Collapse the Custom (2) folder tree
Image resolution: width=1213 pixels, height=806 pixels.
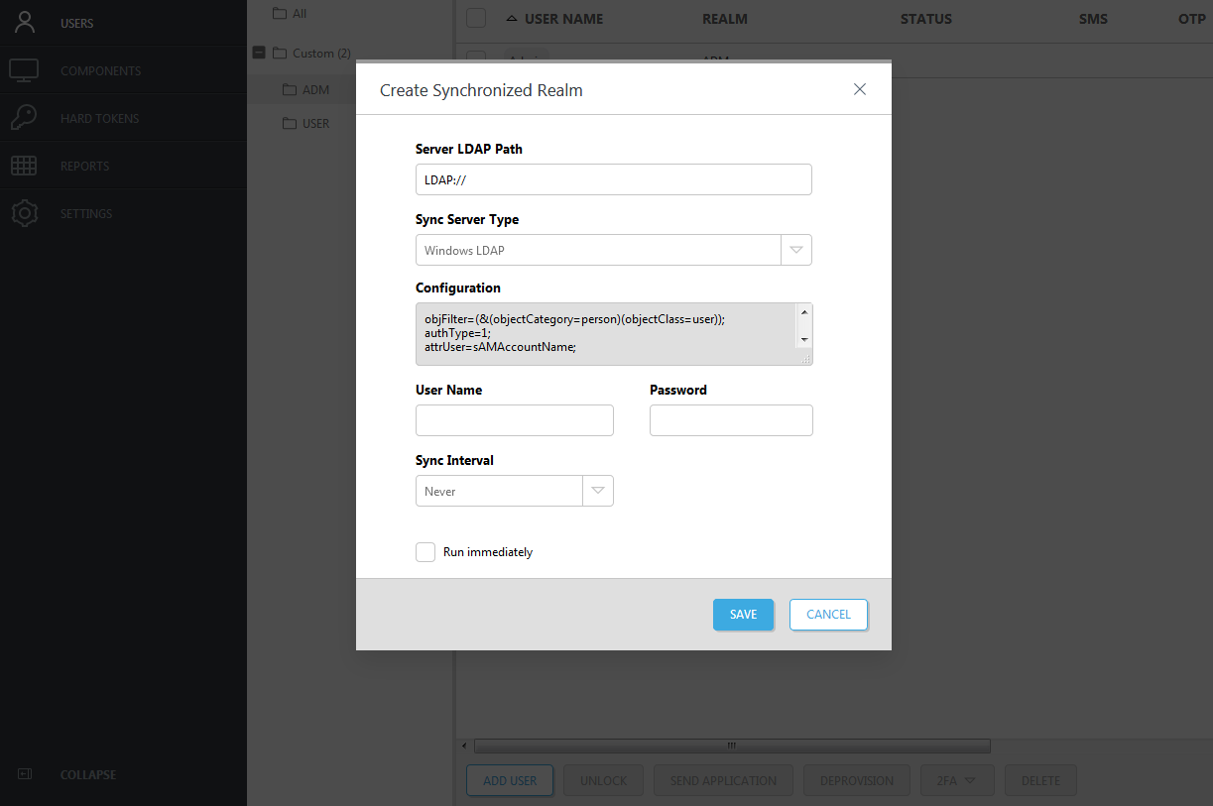pos(259,53)
